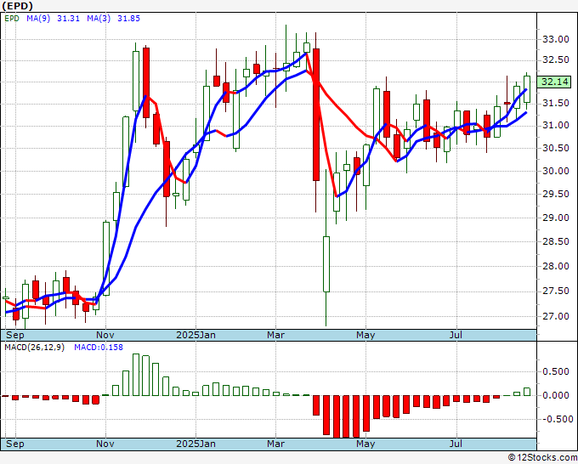Click Sep on the MACD panel time axis

[x=15, y=444]
